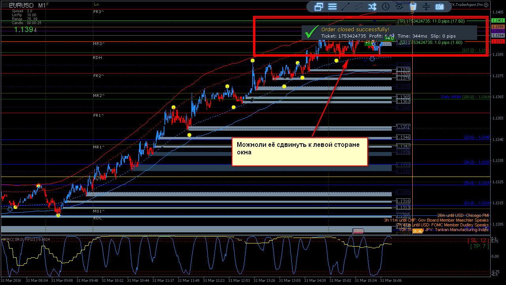The image size is (506, 285).
Task: Click the RDH level label
Action: (x=97, y=58)
